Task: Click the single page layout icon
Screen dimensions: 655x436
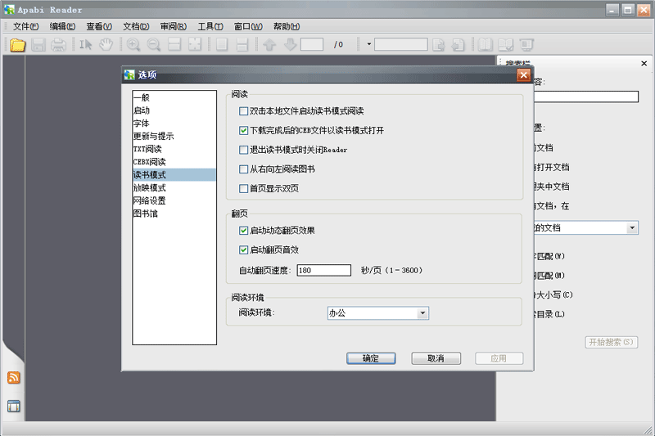Action: 222,45
